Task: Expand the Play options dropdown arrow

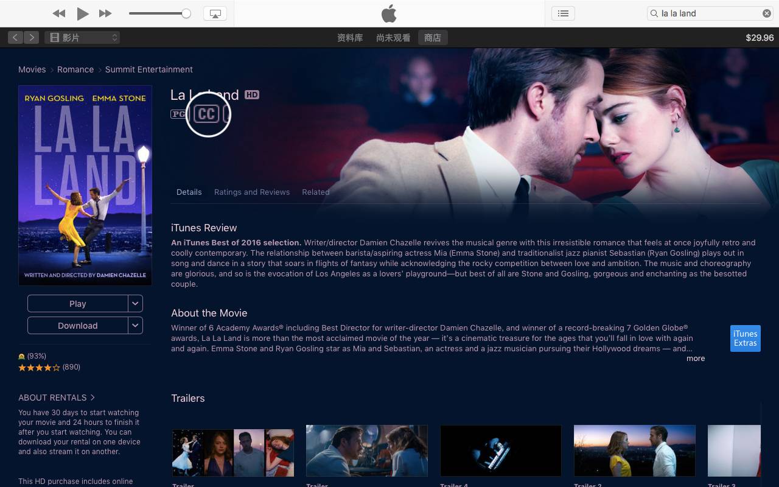Action: (x=136, y=304)
